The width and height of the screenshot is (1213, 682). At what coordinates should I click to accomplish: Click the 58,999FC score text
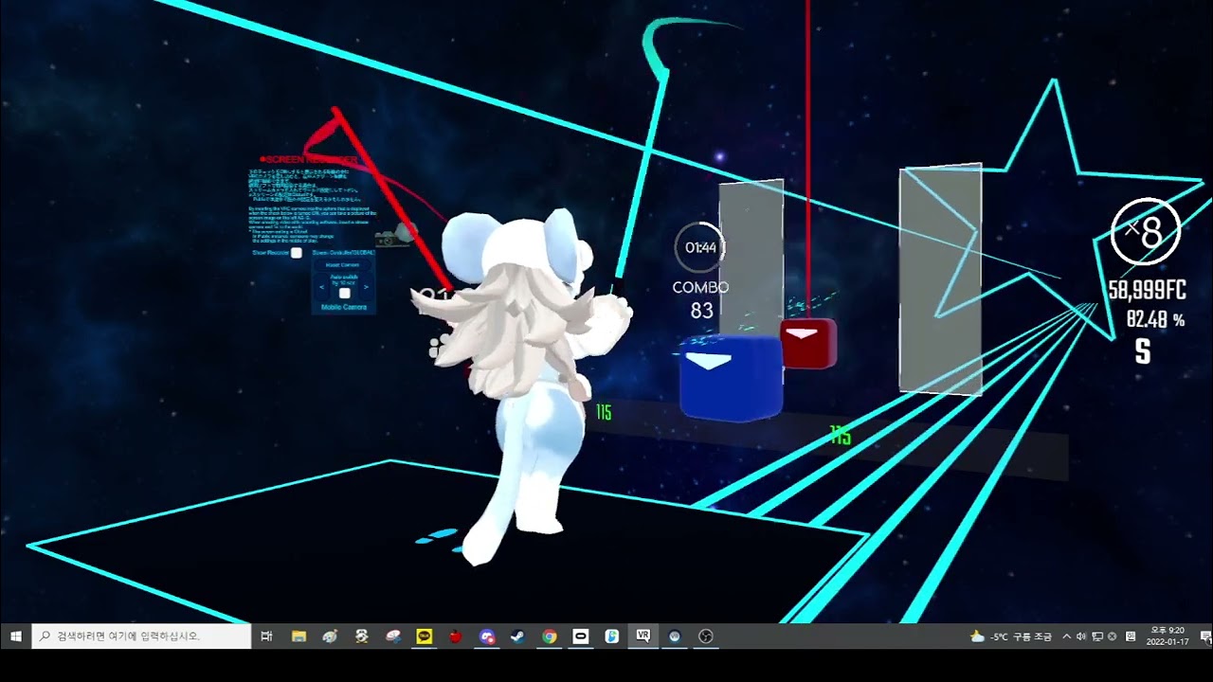(1148, 291)
